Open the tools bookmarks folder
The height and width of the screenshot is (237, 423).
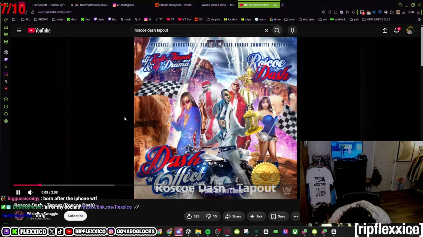coord(289,19)
